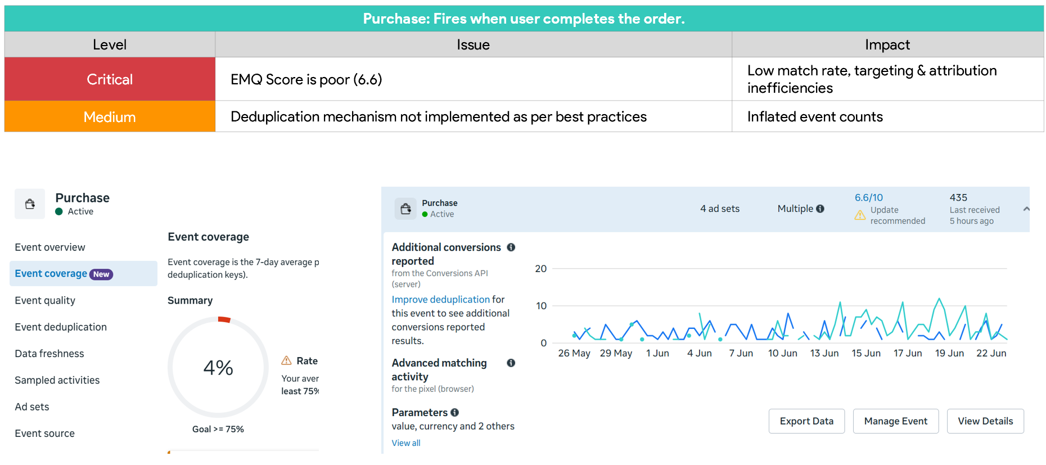Click the 4 ad sets text

pos(720,209)
